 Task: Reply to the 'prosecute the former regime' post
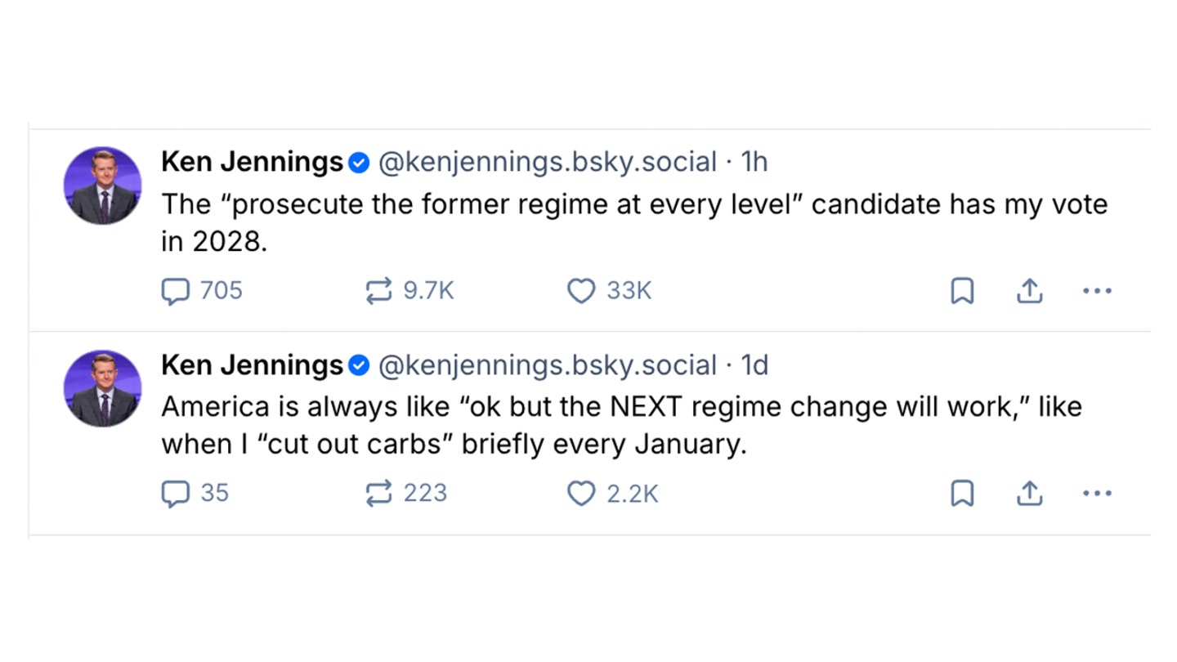pos(175,291)
